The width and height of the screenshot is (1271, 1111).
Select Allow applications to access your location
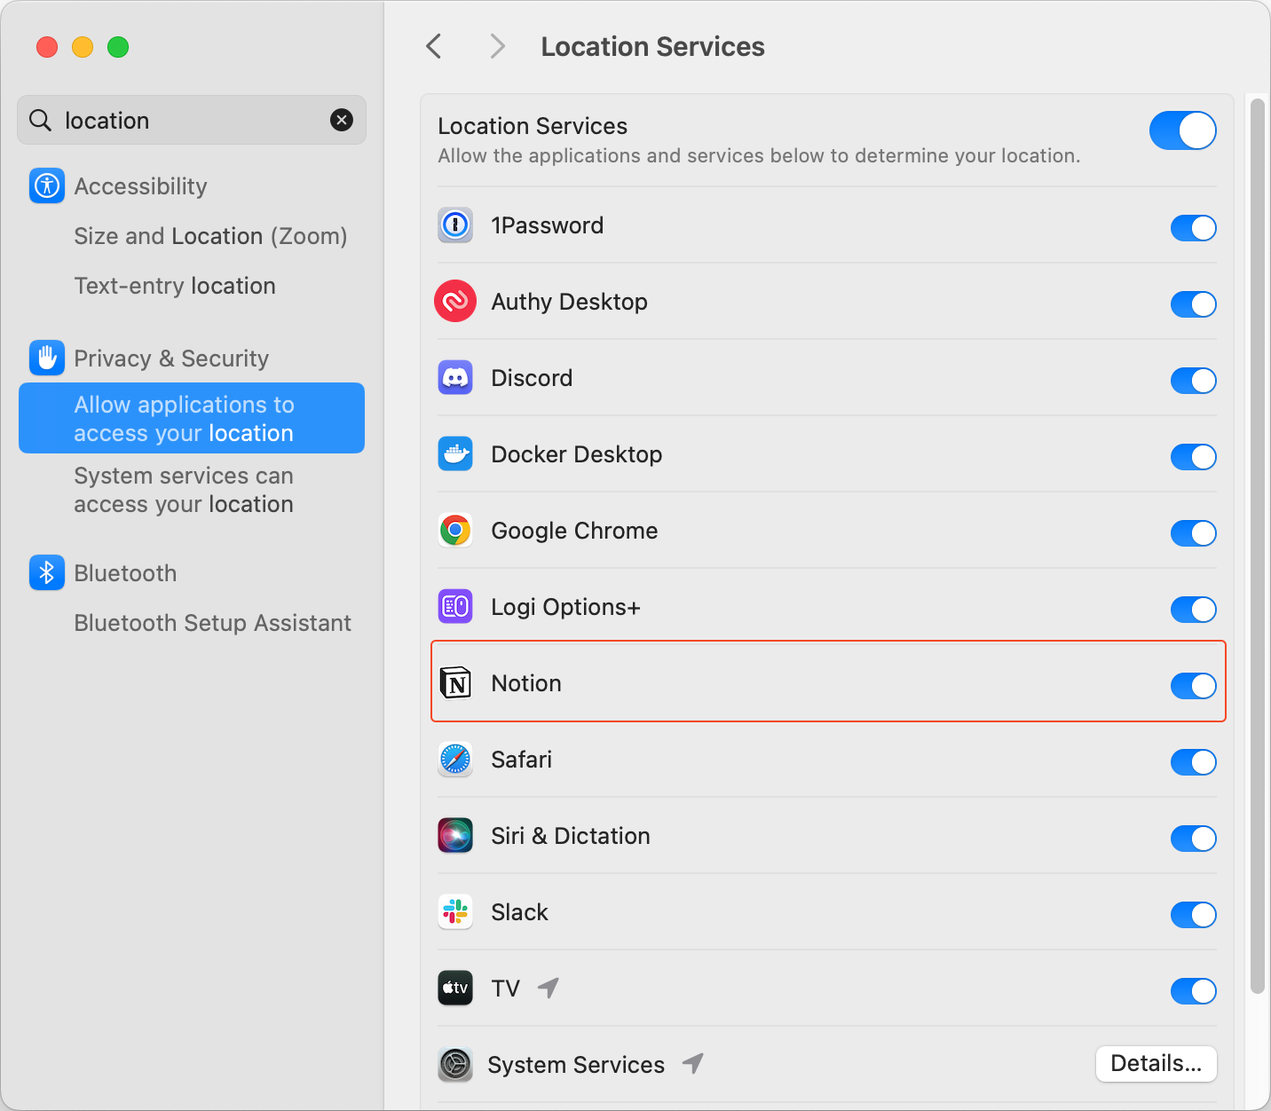[192, 418]
